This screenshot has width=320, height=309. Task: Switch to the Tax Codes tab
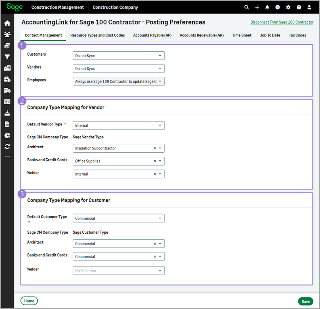(x=297, y=35)
